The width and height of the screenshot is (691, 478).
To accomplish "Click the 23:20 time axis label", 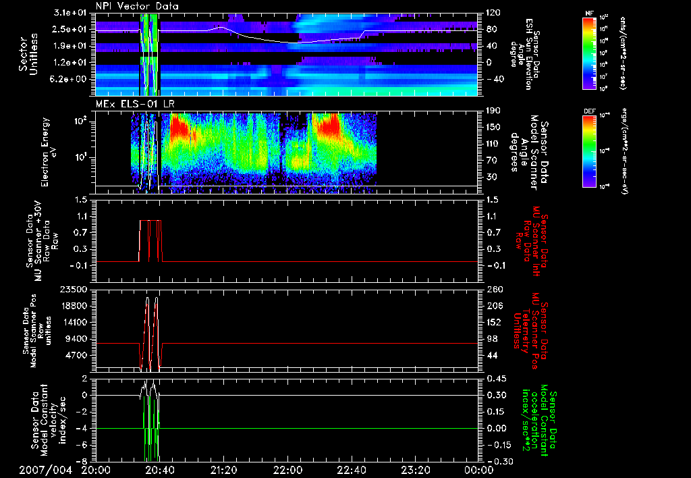I will [415, 470].
